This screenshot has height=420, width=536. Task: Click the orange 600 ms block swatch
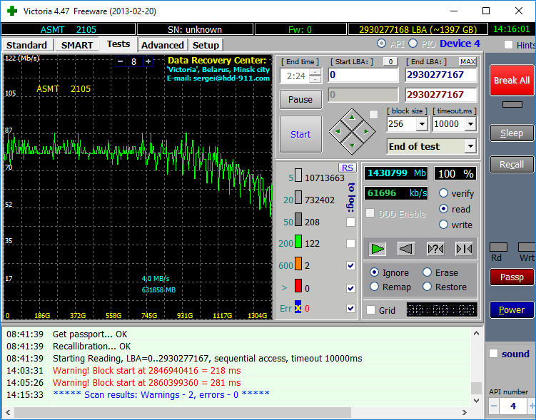(x=298, y=265)
